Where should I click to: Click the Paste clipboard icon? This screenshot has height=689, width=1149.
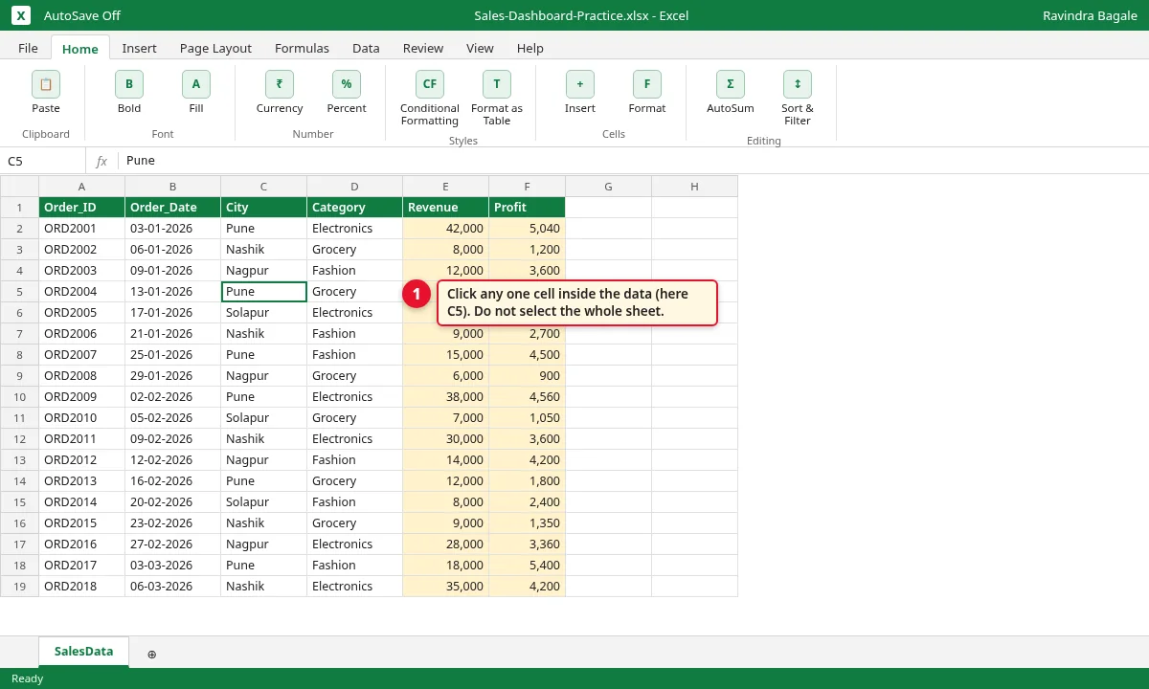[x=46, y=84]
